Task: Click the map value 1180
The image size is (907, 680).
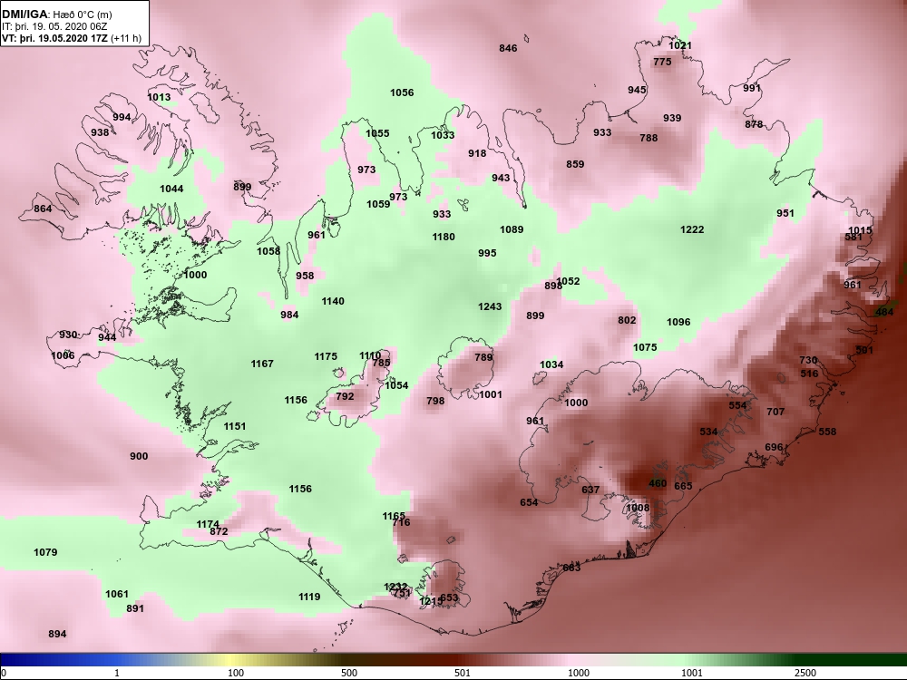Action: [444, 237]
